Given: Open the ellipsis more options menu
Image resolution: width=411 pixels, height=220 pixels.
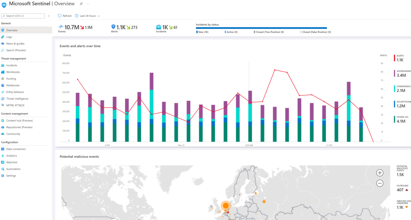Looking at the screenshot, I should click(x=88, y=4).
